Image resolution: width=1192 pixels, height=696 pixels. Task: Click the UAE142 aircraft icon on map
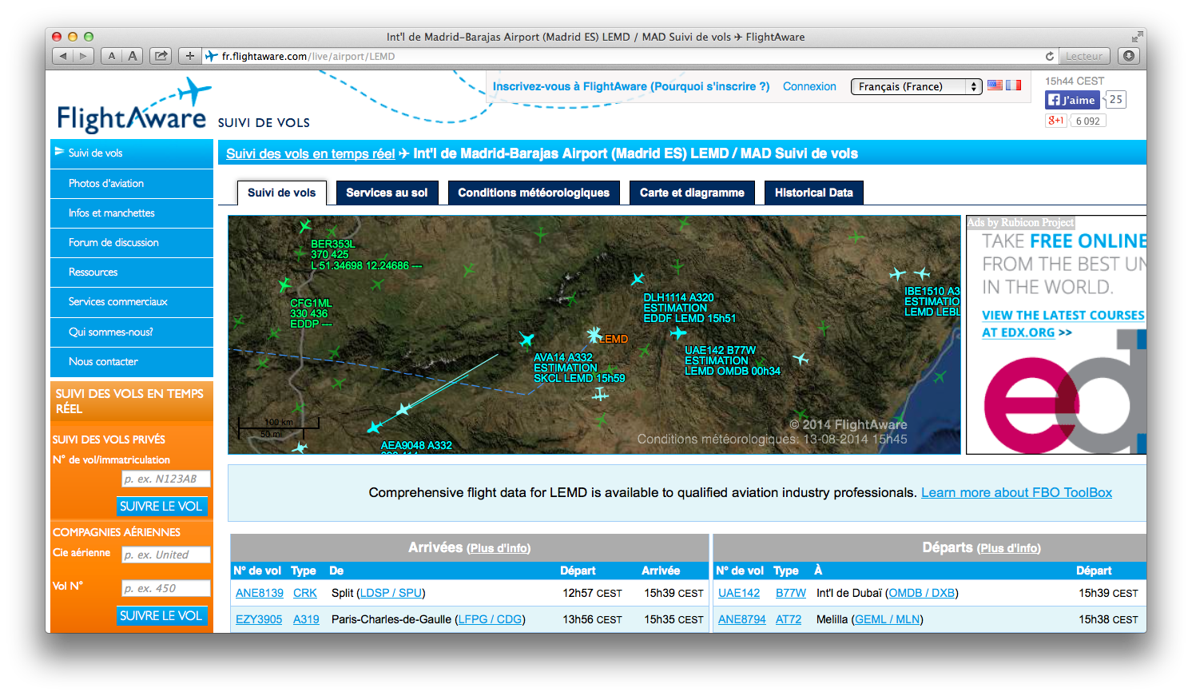[x=678, y=332]
